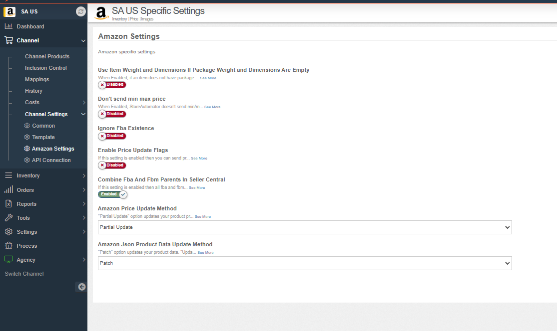557x331 pixels.
Task: Click the Process bug icon
Action: (8, 246)
